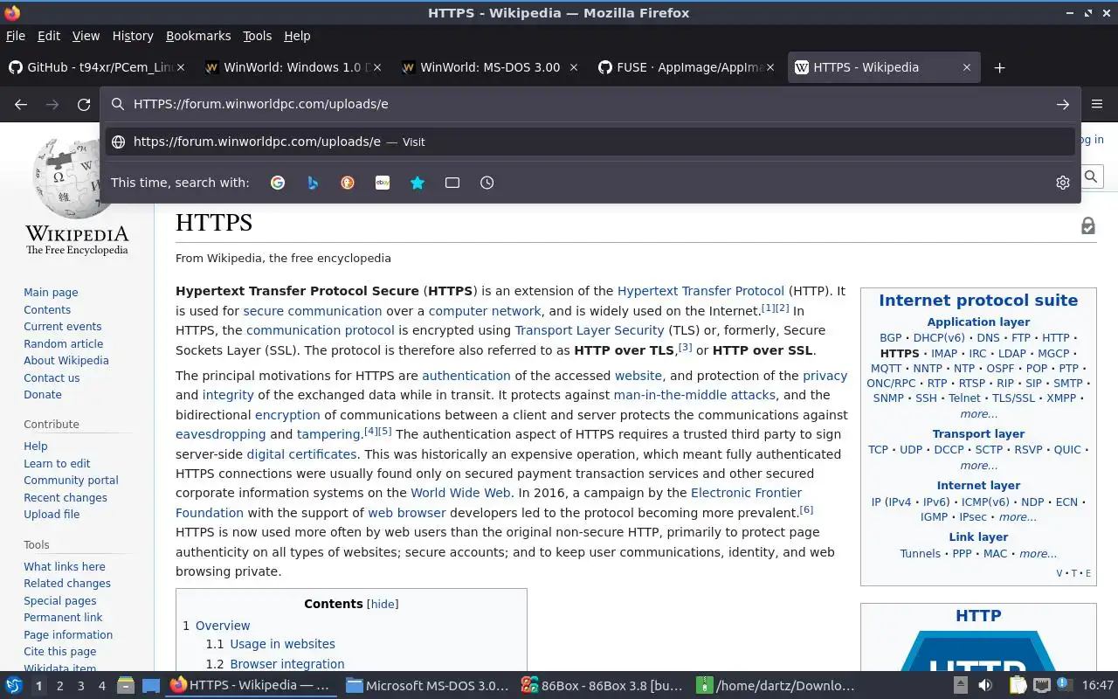Jump to 'Usage in websites' section
The image size is (1118, 699).
tap(282, 644)
